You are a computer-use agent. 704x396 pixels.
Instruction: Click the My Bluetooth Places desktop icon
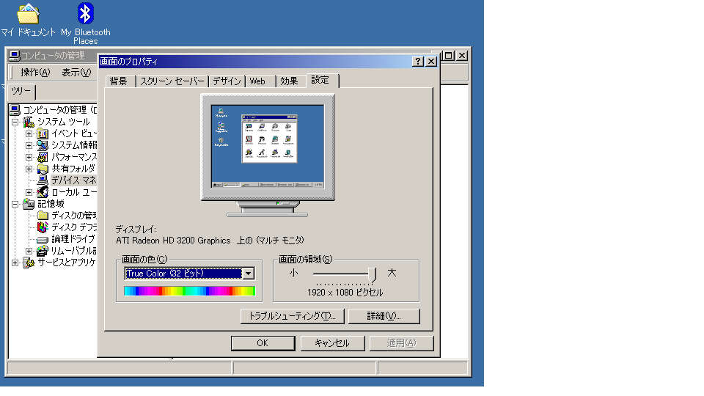click(85, 13)
